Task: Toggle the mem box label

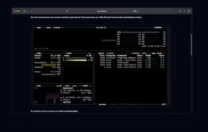Action: pos(38,53)
